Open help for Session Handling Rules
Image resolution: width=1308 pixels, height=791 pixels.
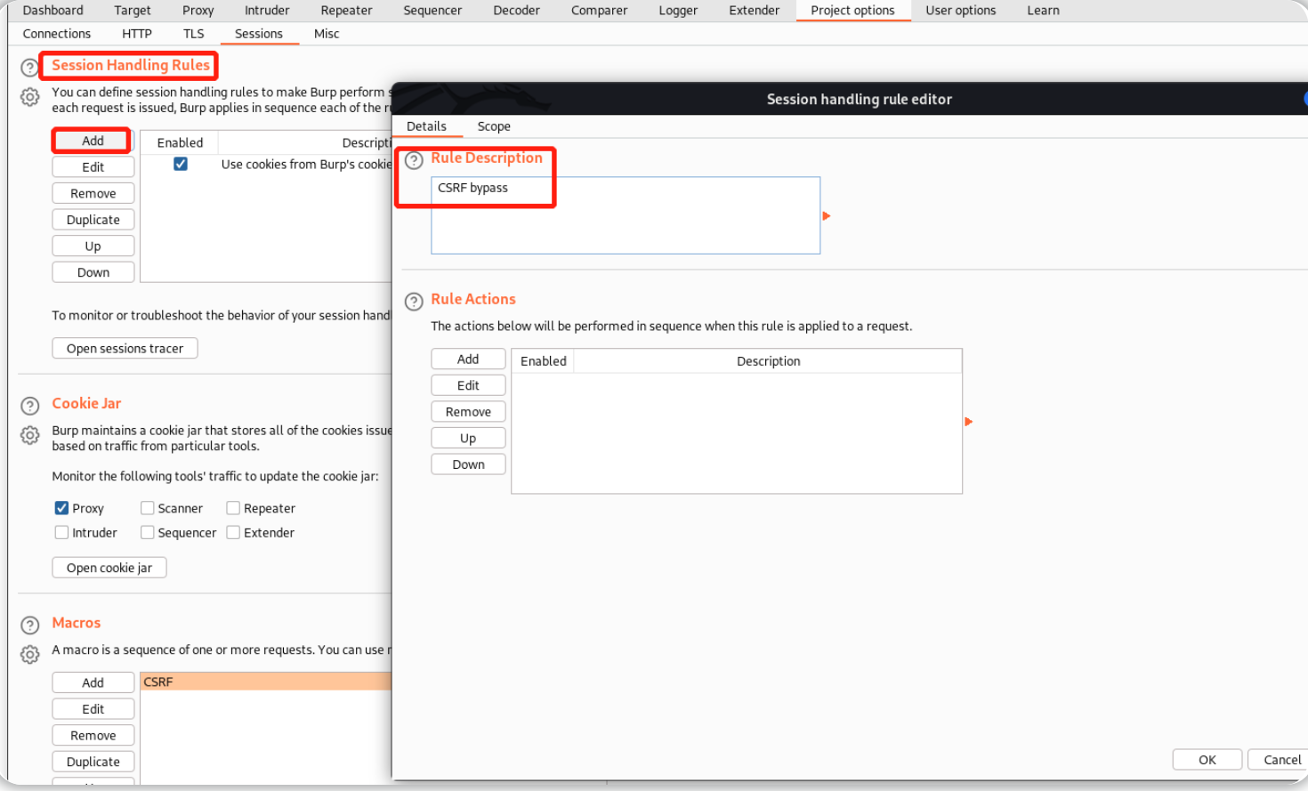click(29, 68)
